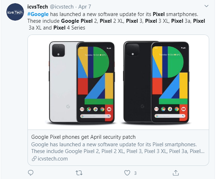The height and width of the screenshot is (179, 217).
Task: Click the bold 'Google Pixel' text in tweet
Action: tap(77, 21)
